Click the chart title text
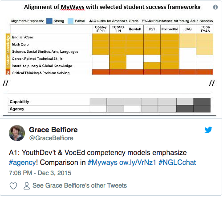 [x=112, y=7]
